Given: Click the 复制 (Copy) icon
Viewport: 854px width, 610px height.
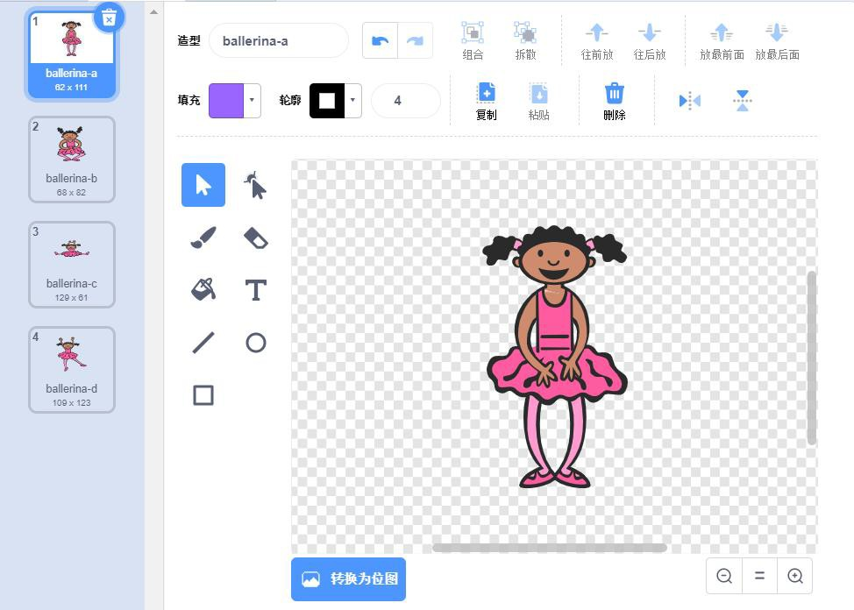Looking at the screenshot, I should [x=486, y=93].
